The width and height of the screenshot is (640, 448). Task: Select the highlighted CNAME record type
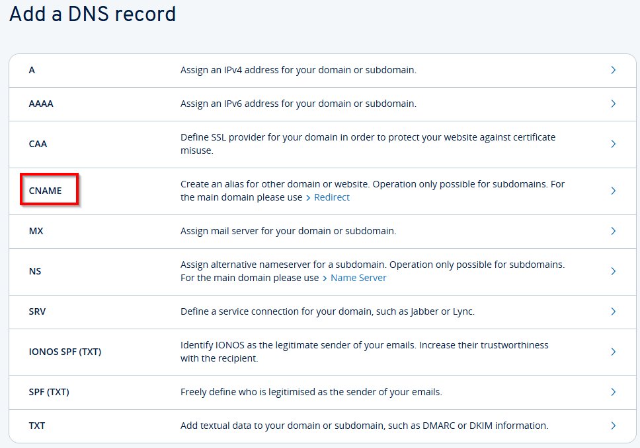[x=45, y=191]
